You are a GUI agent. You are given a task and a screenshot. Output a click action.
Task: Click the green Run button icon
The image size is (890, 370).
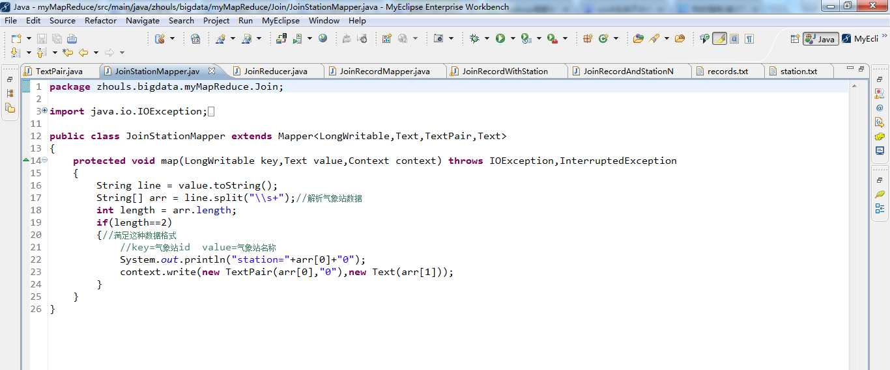pyautogui.click(x=500, y=38)
